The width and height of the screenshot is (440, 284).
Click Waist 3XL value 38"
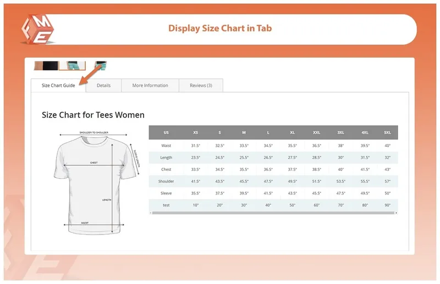(340, 146)
